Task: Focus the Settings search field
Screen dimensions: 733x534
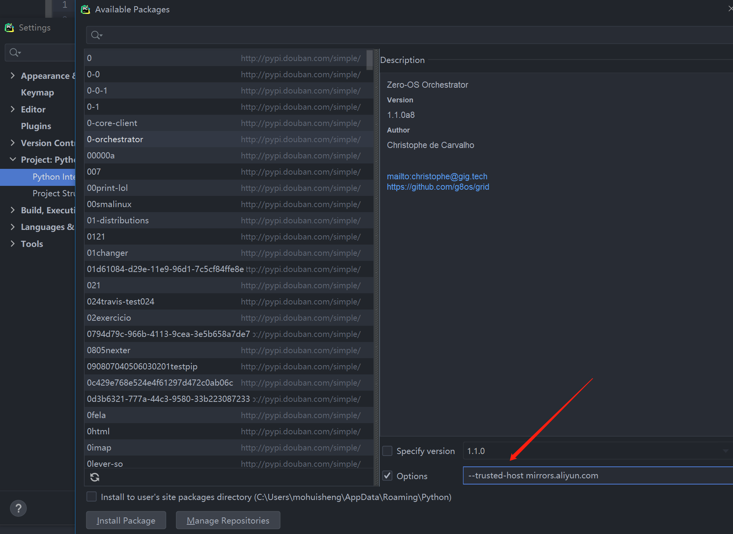Action: click(40, 53)
